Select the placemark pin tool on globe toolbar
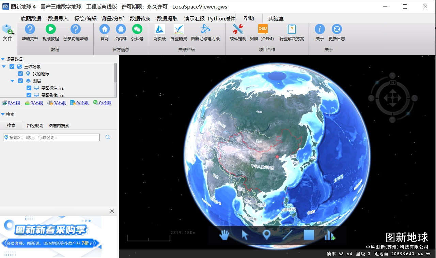 (267, 235)
